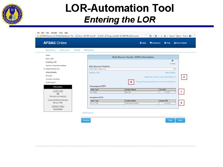This screenshot has height=167, width=223.
Task: Open browser Safety dropdown menu
Action: pyautogui.click(x=178, y=36)
